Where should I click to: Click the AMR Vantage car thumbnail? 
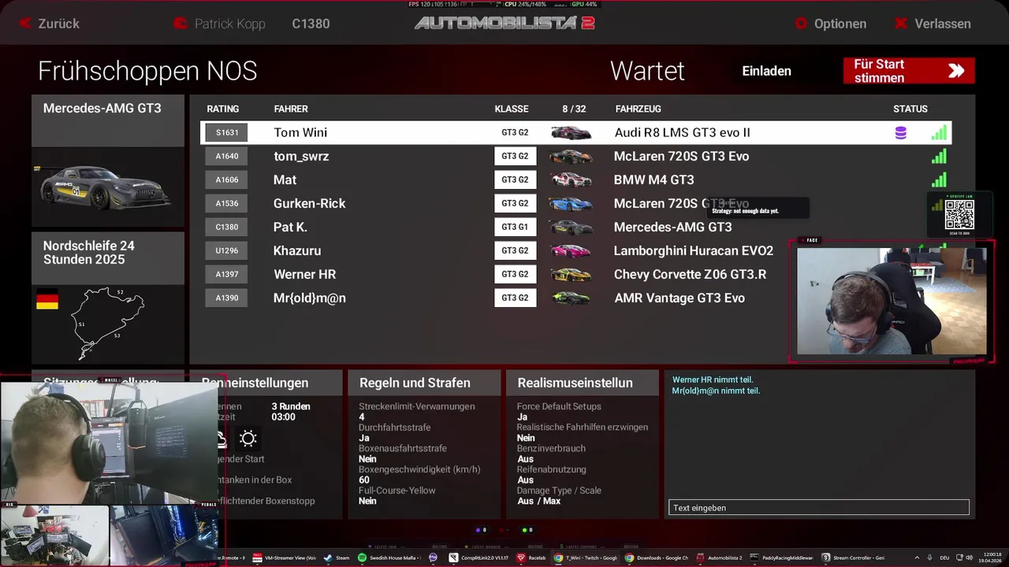[x=571, y=298]
